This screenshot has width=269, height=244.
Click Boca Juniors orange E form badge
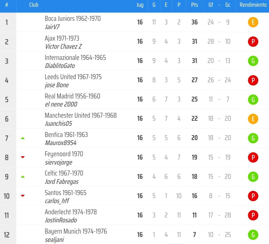point(253,22)
